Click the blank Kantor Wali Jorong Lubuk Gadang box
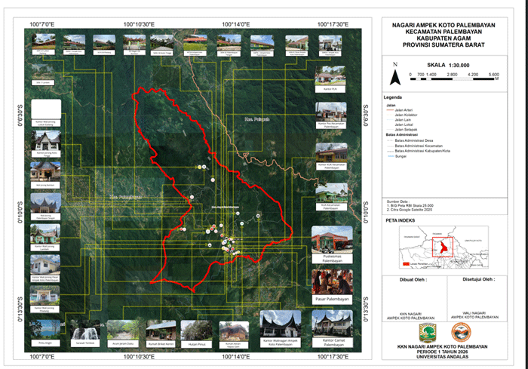The width and height of the screenshot is (528, 369). tap(46, 109)
